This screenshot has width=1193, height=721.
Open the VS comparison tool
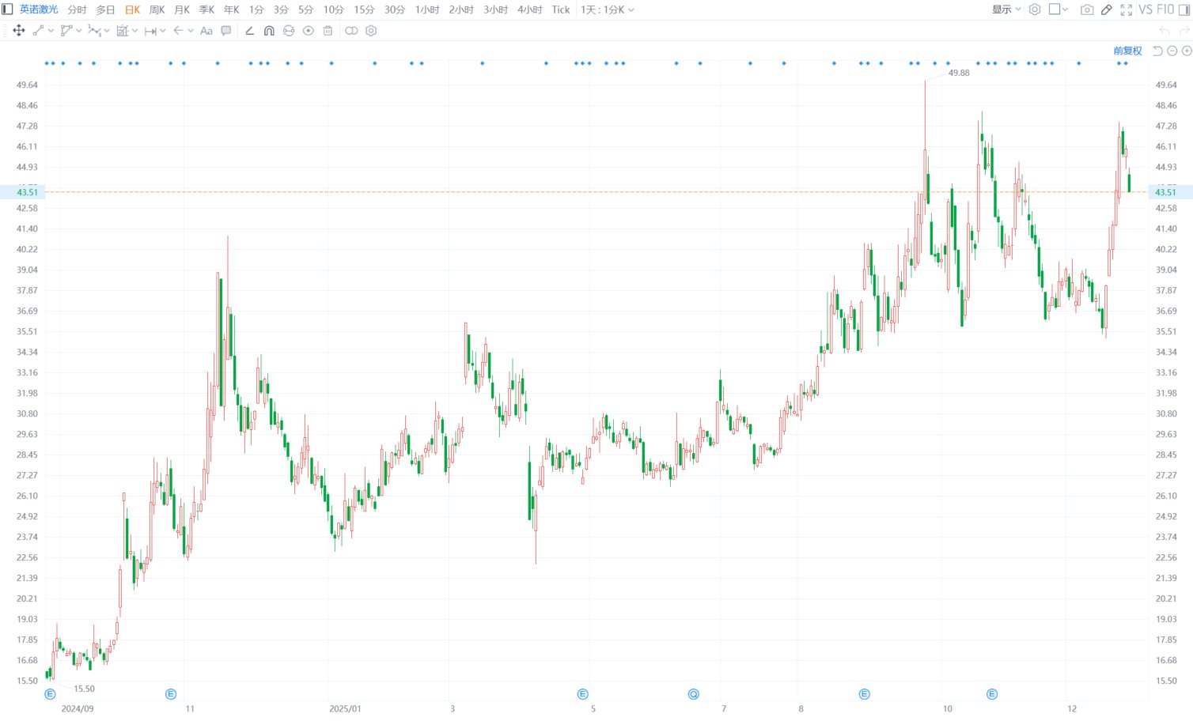(1146, 9)
